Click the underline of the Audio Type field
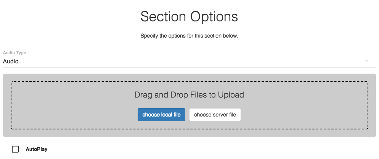The width and height of the screenshot is (379, 159). (x=189, y=68)
